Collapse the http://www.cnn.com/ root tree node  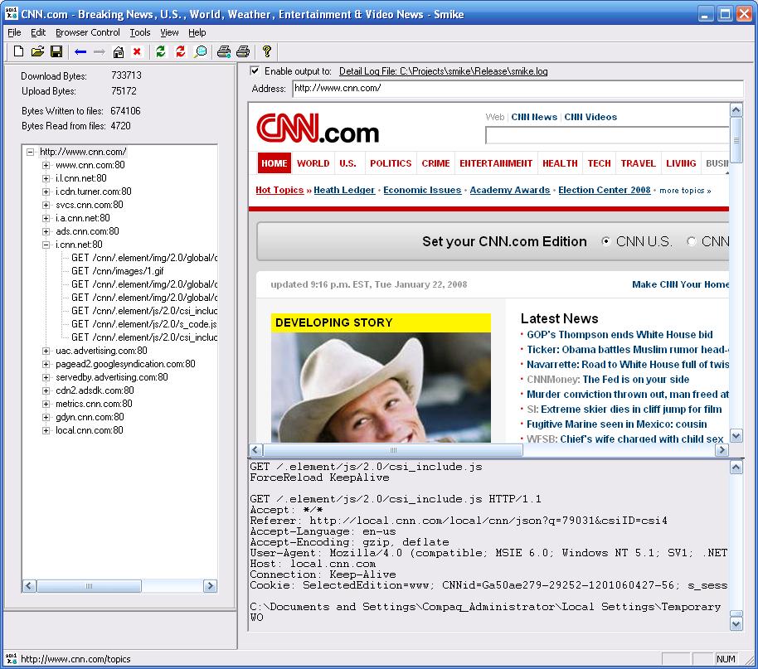(x=31, y=152)
